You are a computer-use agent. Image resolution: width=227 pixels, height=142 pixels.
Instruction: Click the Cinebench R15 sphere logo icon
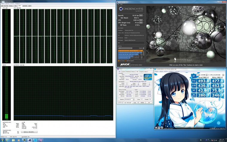click(121, 9)
